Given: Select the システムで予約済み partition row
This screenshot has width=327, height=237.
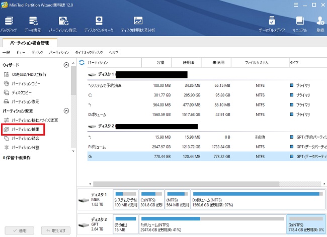Looking at the screenshot, I should (x=207, y=85).
